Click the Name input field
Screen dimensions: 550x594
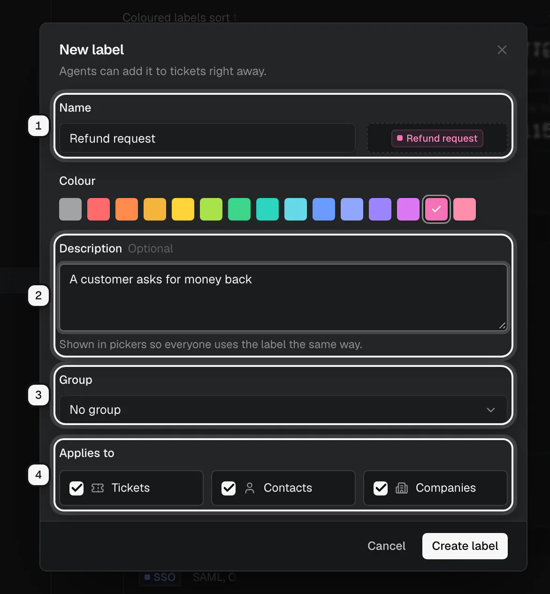pyautogui.click(x=207, y=138)
